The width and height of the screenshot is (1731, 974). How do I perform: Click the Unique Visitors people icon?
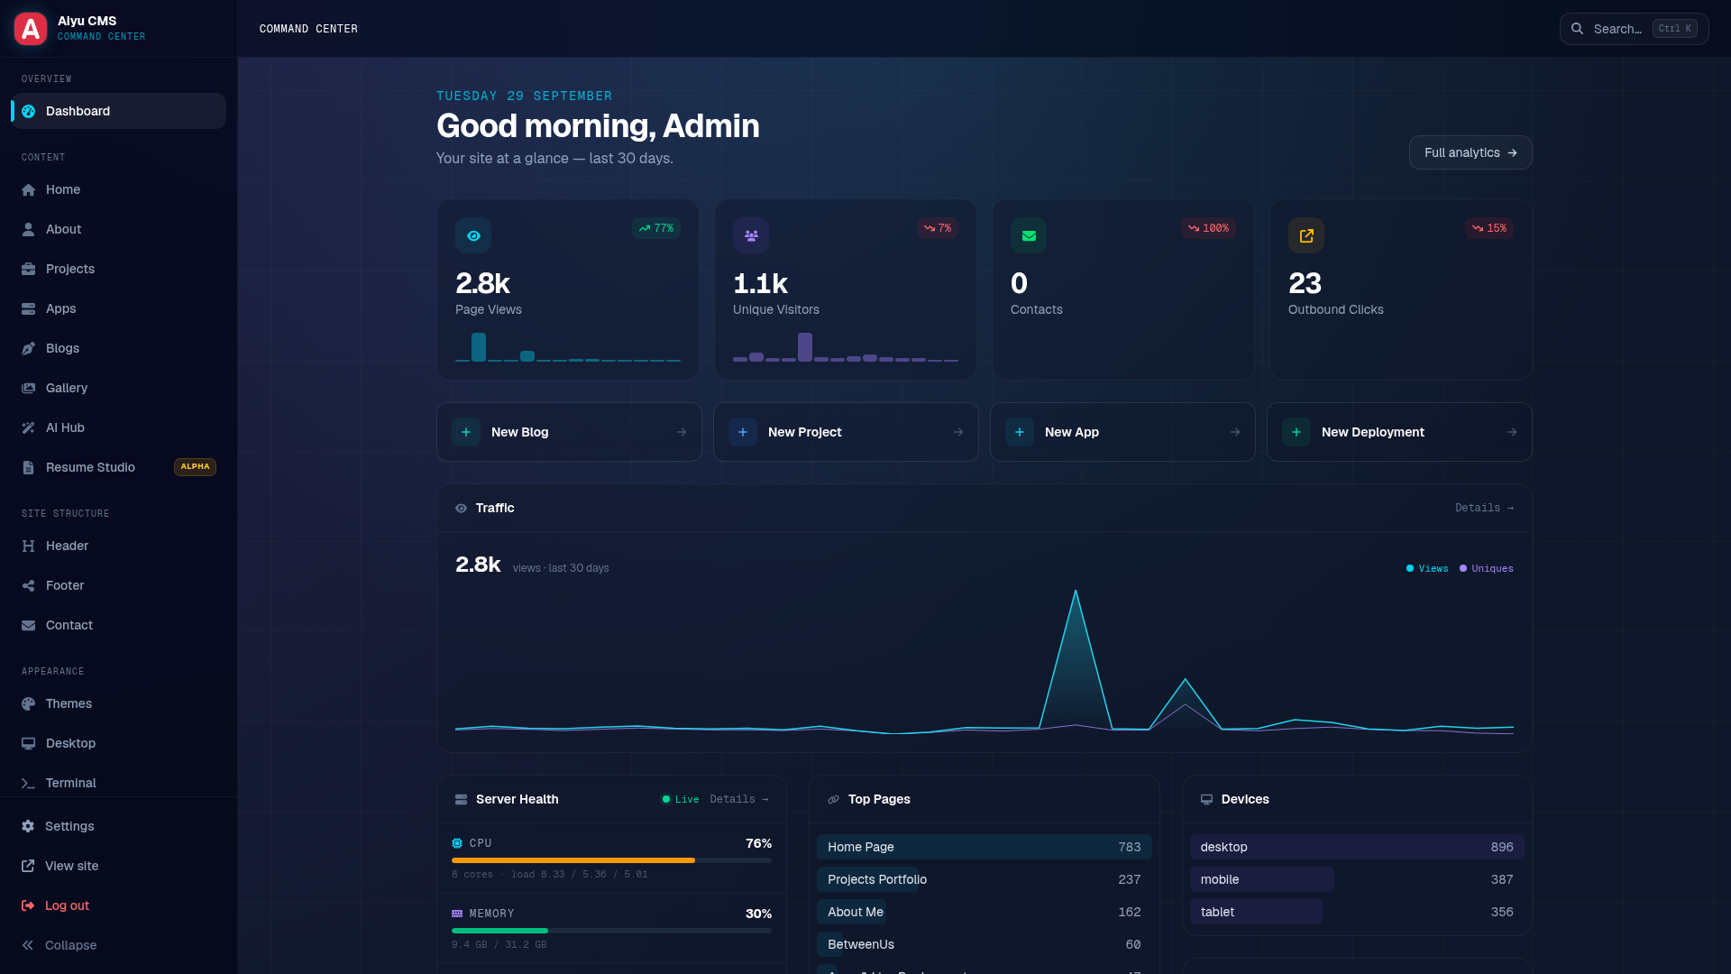[751, 235]
